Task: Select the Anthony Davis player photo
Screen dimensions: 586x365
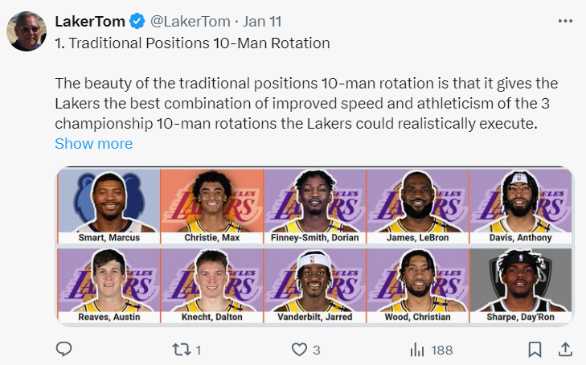Action: coord(520,206)
